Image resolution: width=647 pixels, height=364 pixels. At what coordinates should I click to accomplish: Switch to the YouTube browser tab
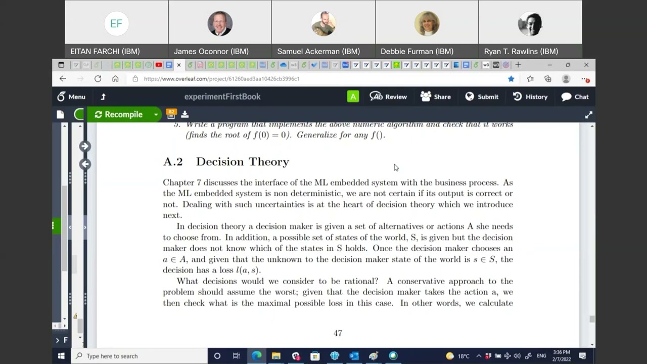tap(159, 65)
